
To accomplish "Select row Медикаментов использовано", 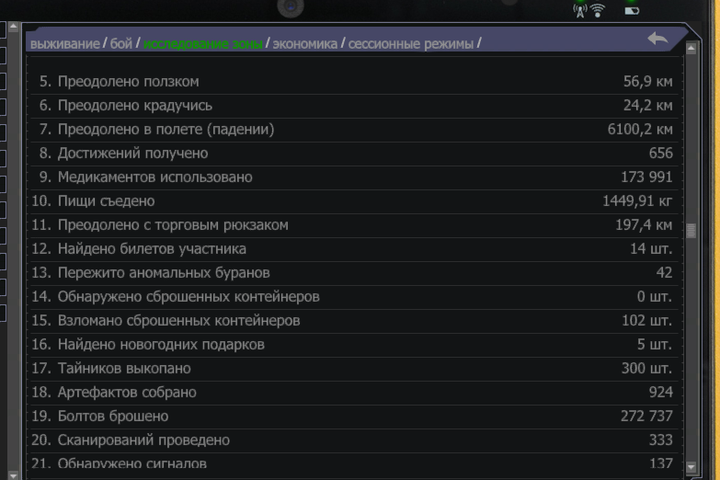I will coord(354,177).
